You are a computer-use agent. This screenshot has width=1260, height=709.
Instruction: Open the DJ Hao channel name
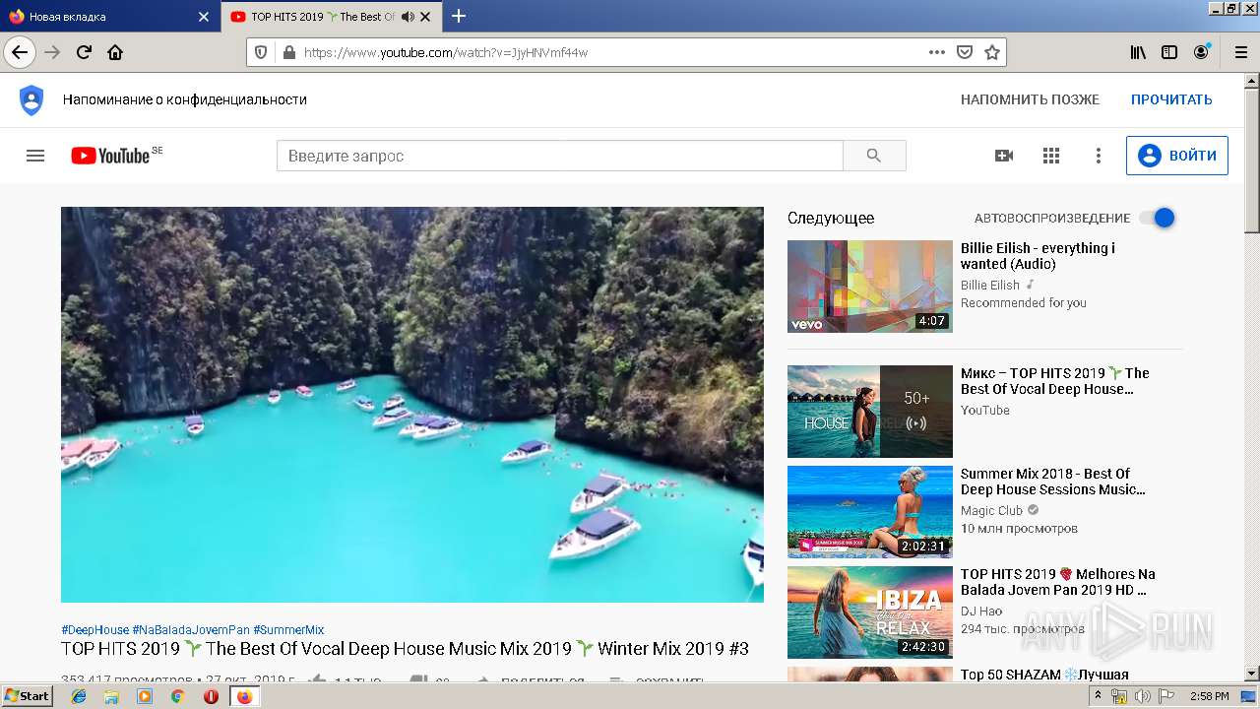point(981,611)
